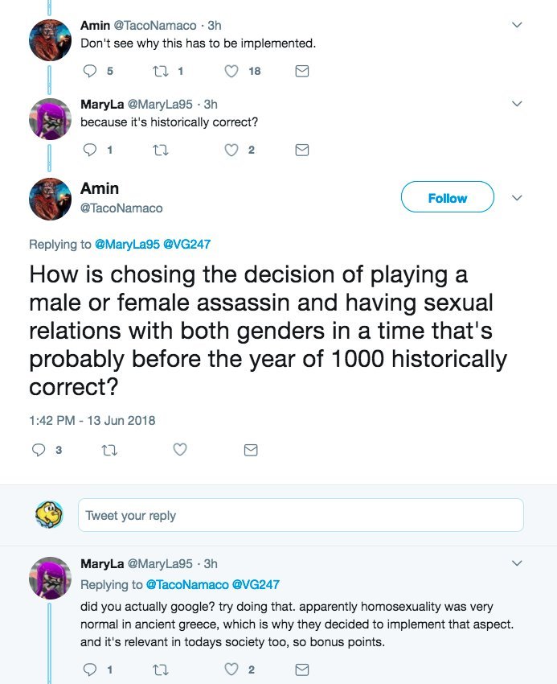Open the 1:42 PM - 13 Jun 2018 timestamp
Image resolution: width=557 pixels, height=684 pixels.
92,419
